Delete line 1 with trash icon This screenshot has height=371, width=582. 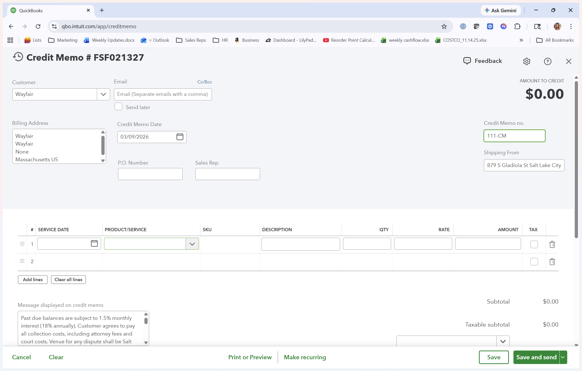[x=552, y=244]
